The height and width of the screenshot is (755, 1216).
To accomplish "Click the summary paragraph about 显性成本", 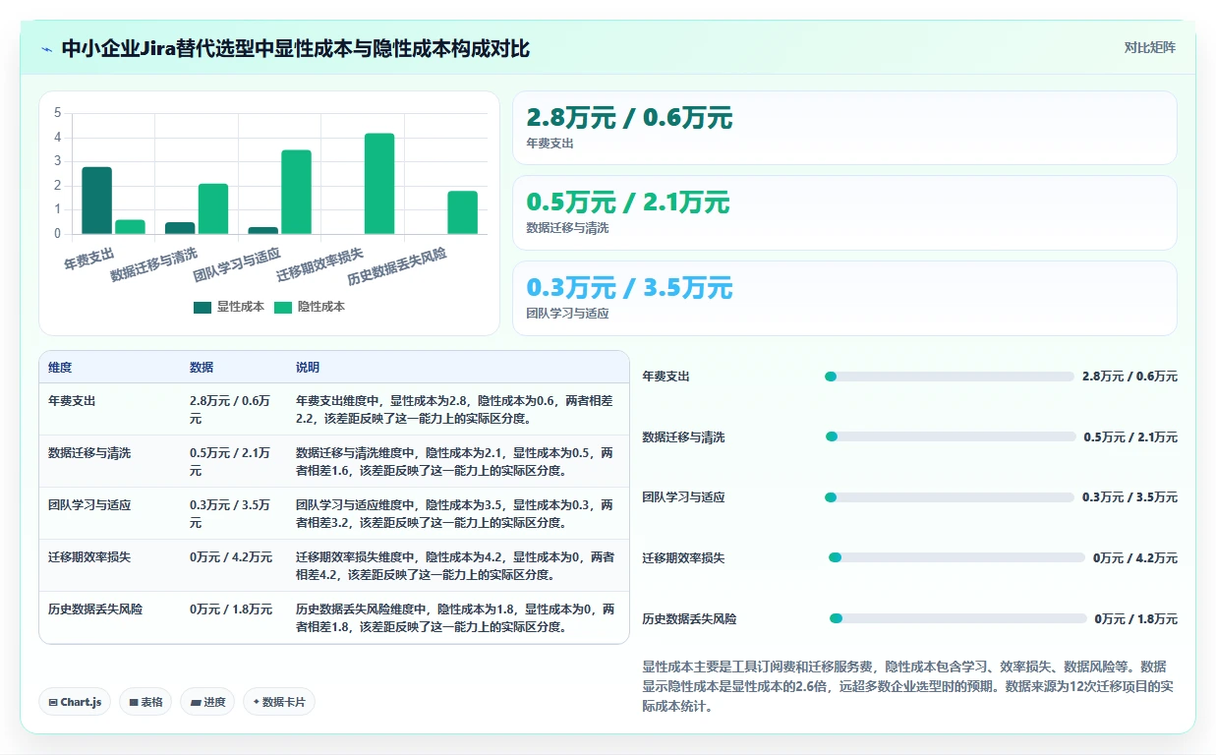I will click(x=907, y=686).
